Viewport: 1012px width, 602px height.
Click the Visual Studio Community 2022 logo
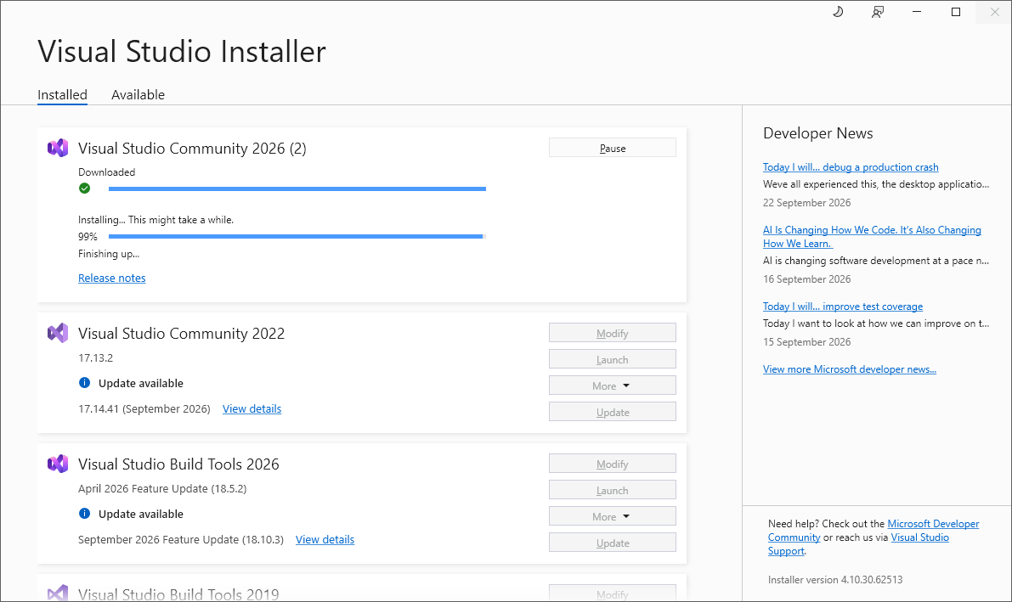click(58, 333)
